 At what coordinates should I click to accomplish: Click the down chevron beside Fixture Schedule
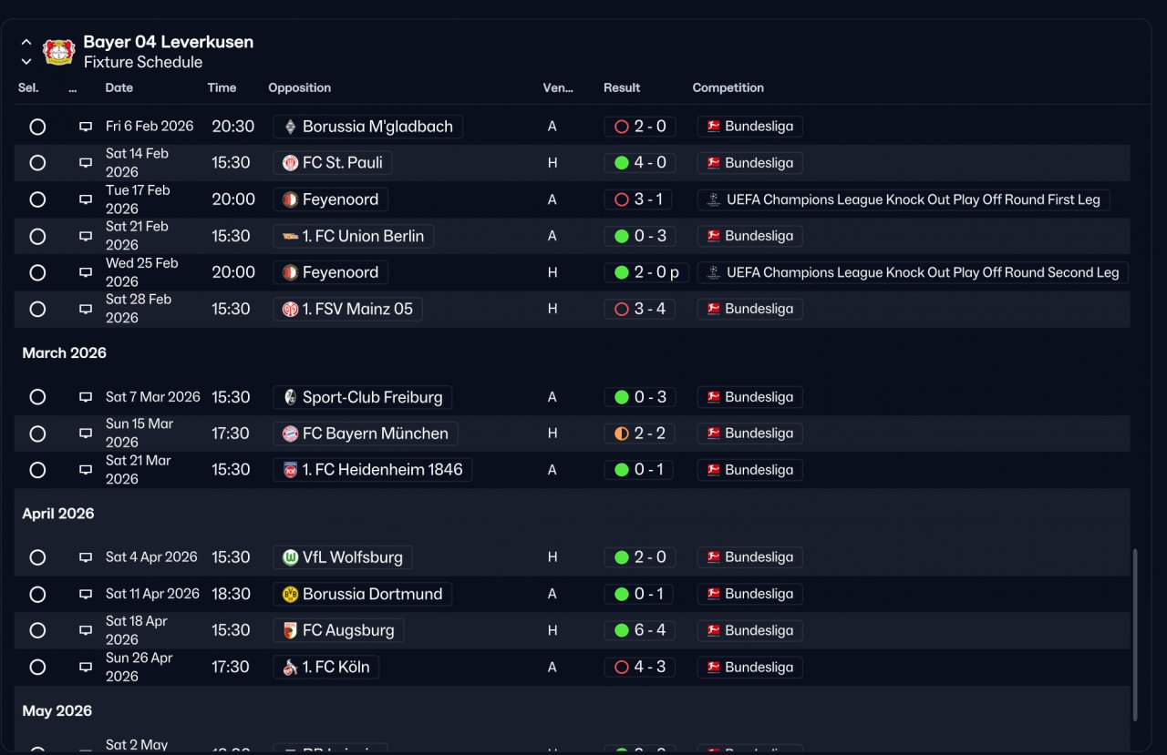[x=26, y=62]
